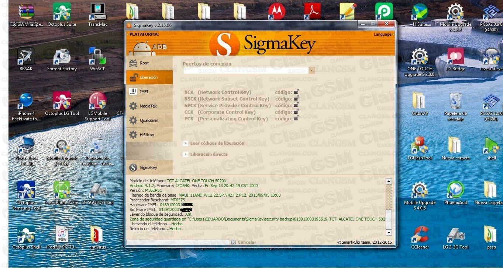Click 'Procesador Baseband: MT6575' log line
The image size is (503, 268).
(x=157, y=200)
